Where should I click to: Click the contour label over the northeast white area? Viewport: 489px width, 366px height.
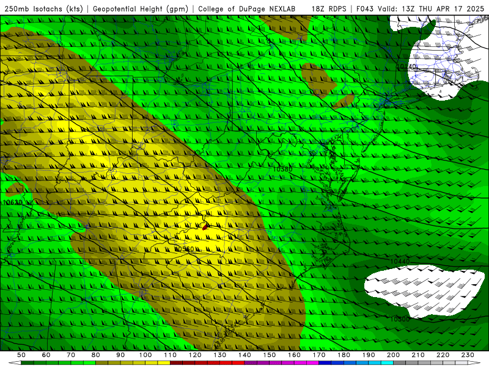point(406,66)
